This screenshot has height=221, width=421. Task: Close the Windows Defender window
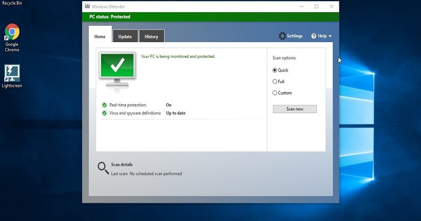332,6
